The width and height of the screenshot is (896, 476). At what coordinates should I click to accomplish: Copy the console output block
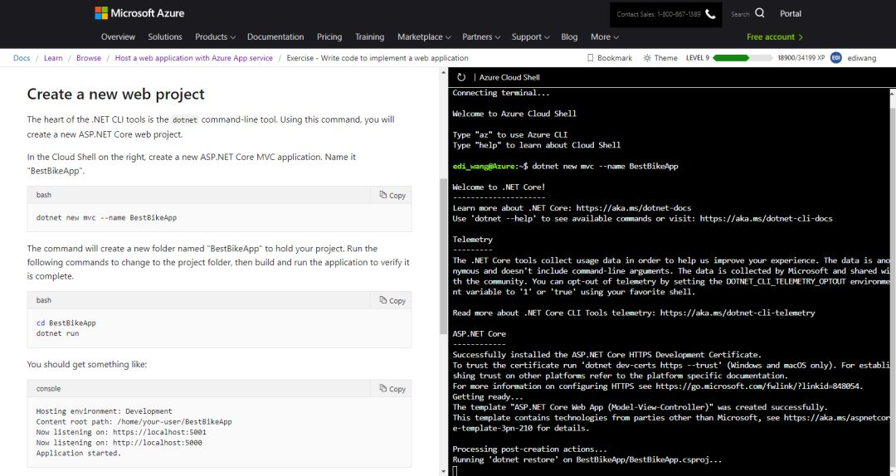tap(392, 388)
